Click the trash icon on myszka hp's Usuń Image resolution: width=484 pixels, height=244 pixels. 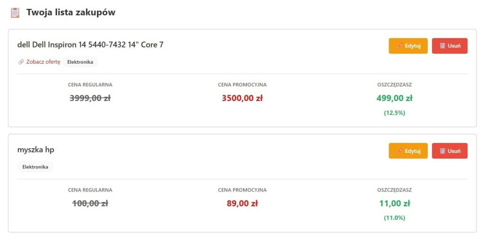[442, 151]
